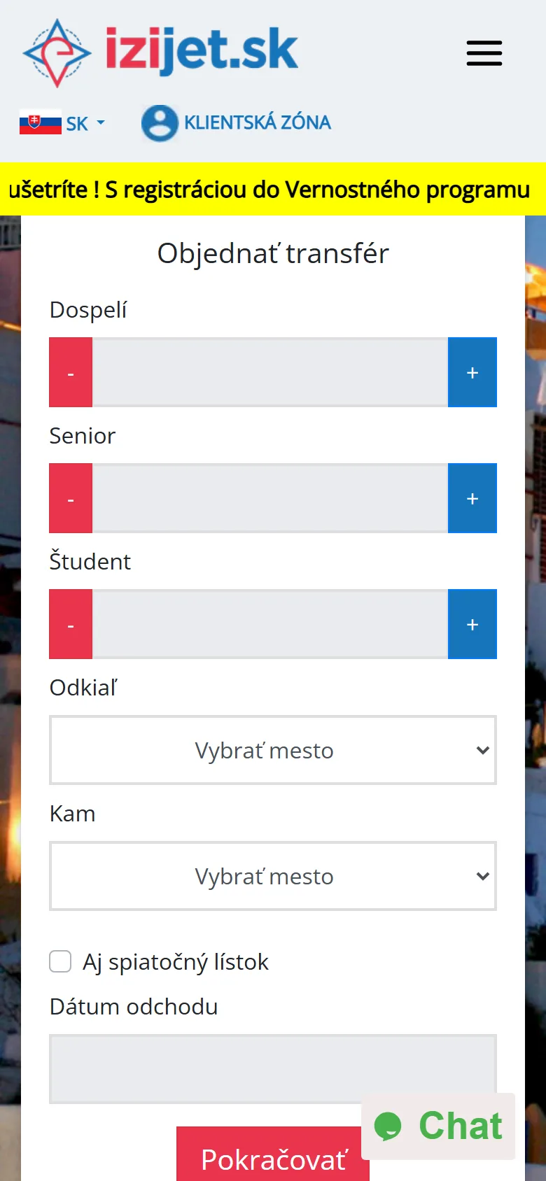This screenshot has height=1181, width=546.
Task: Increase Dospelí count with plus button
Action: pyautogui.click(x=472, y=372)
